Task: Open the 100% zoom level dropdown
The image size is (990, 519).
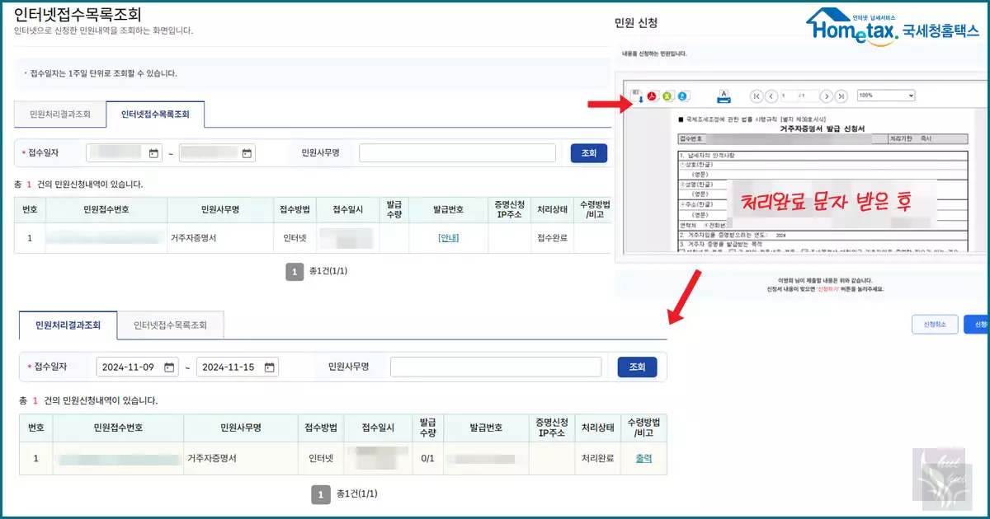Action: tap(885, 96)
